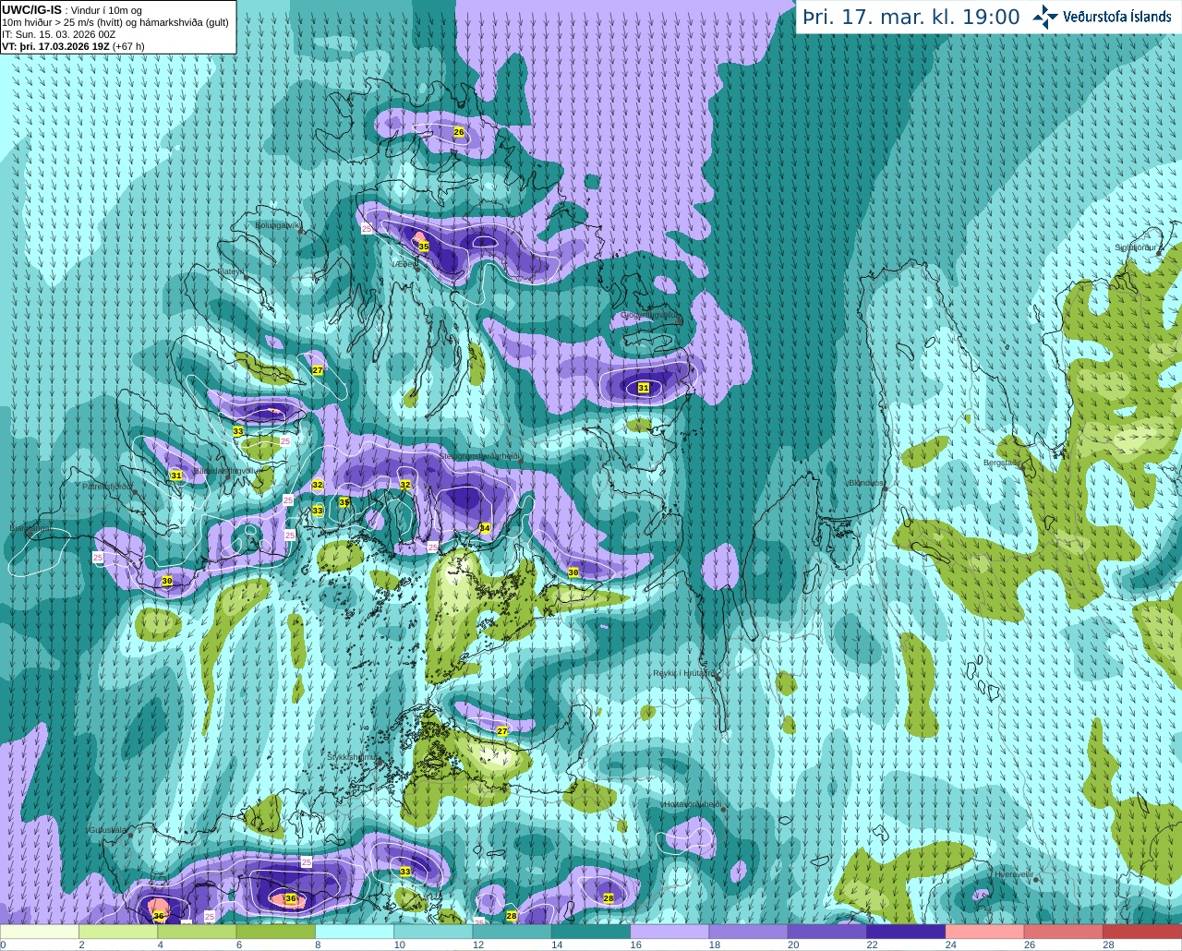
Task: Pick the 10–12 m/s legend swatch
Action: coord(434,932)
